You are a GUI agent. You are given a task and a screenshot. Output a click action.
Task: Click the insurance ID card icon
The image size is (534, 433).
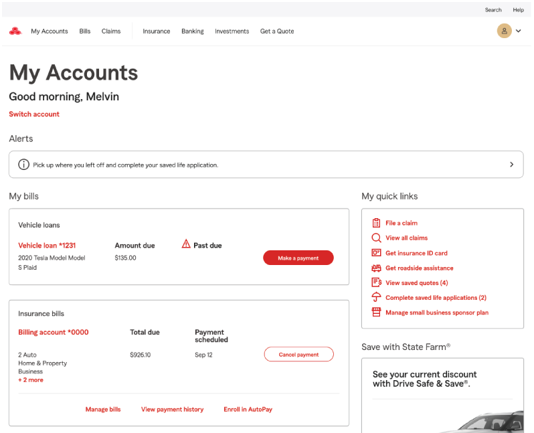coord(376,253)
